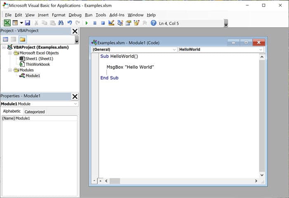Viewport: 289px width, 198px height.
Task: Open the Insert menu
Action: (x=43, y=15)
